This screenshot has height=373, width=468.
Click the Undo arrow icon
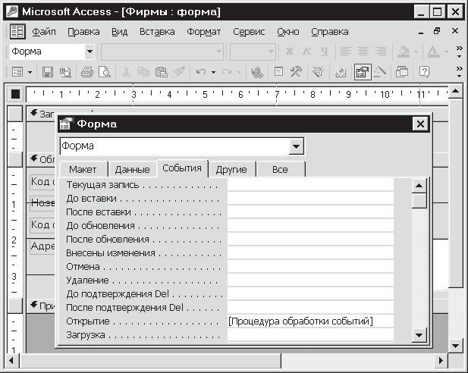[x=201, y=72]
